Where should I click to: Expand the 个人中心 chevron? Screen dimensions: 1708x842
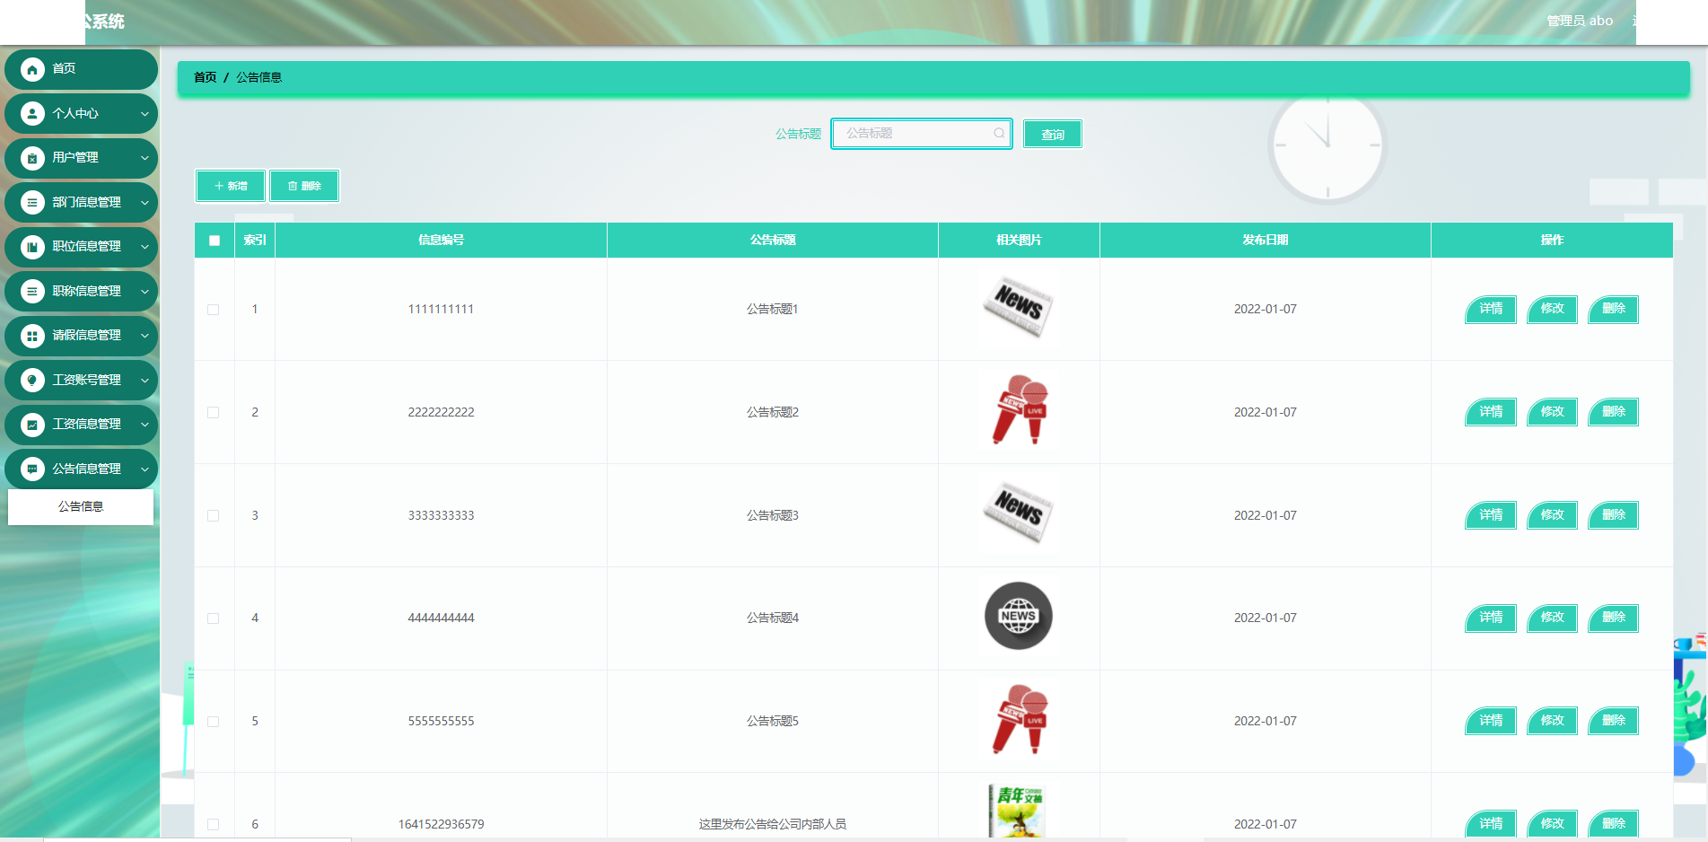coord(145,114)
